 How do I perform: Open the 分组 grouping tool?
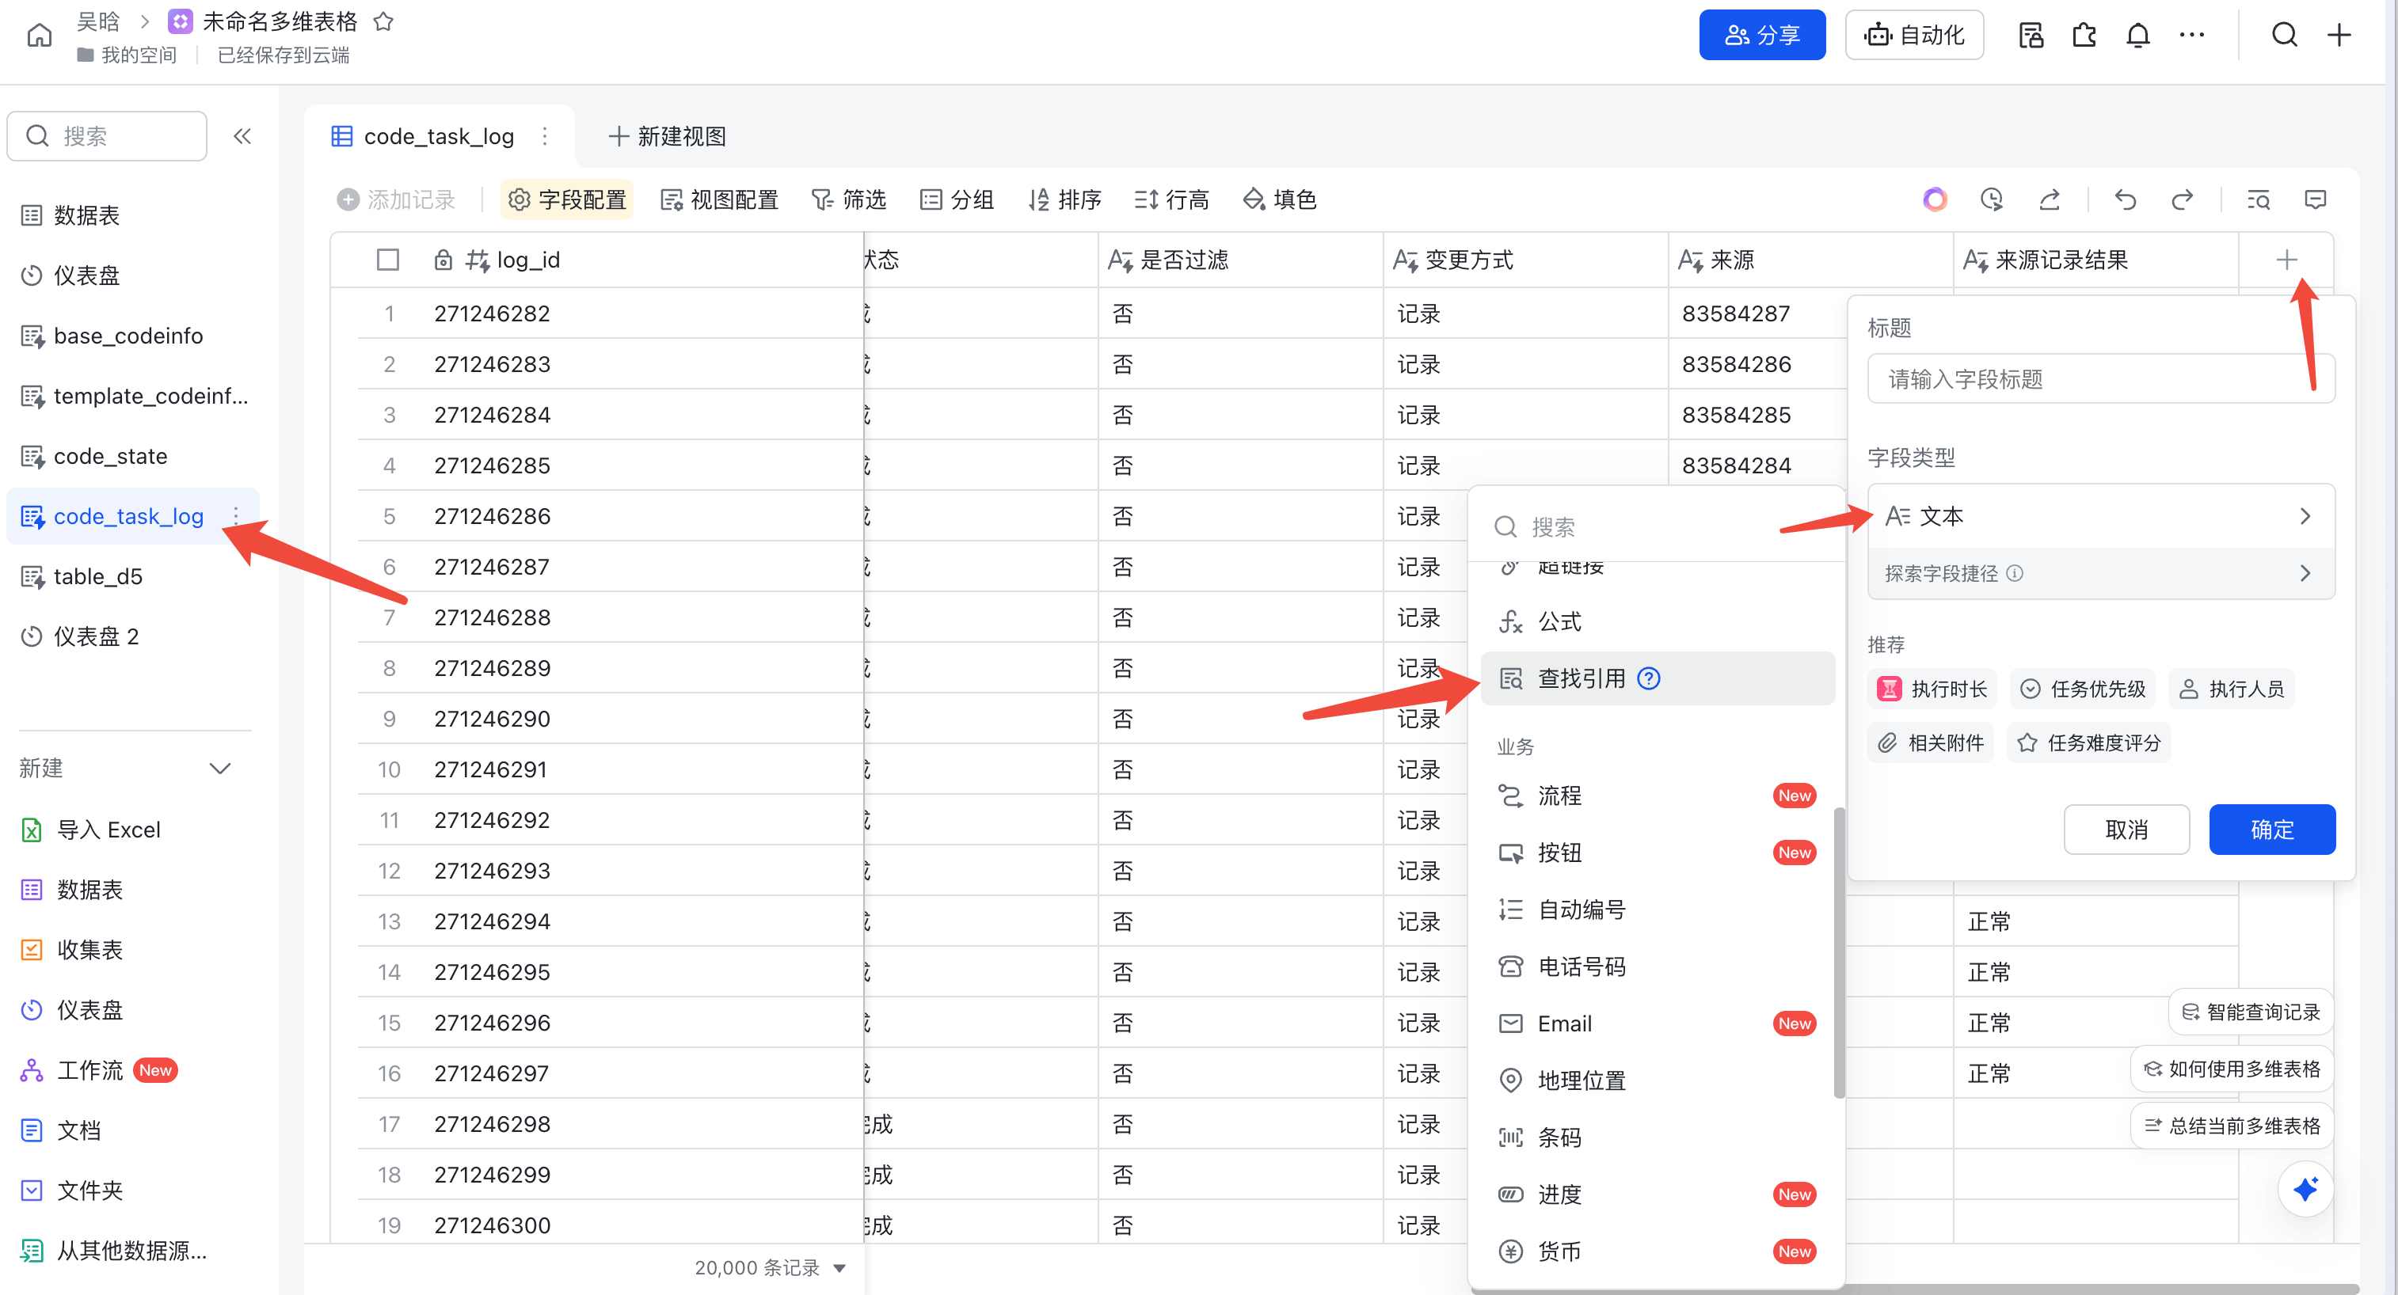pyautogui.click(x=957, y=199)
